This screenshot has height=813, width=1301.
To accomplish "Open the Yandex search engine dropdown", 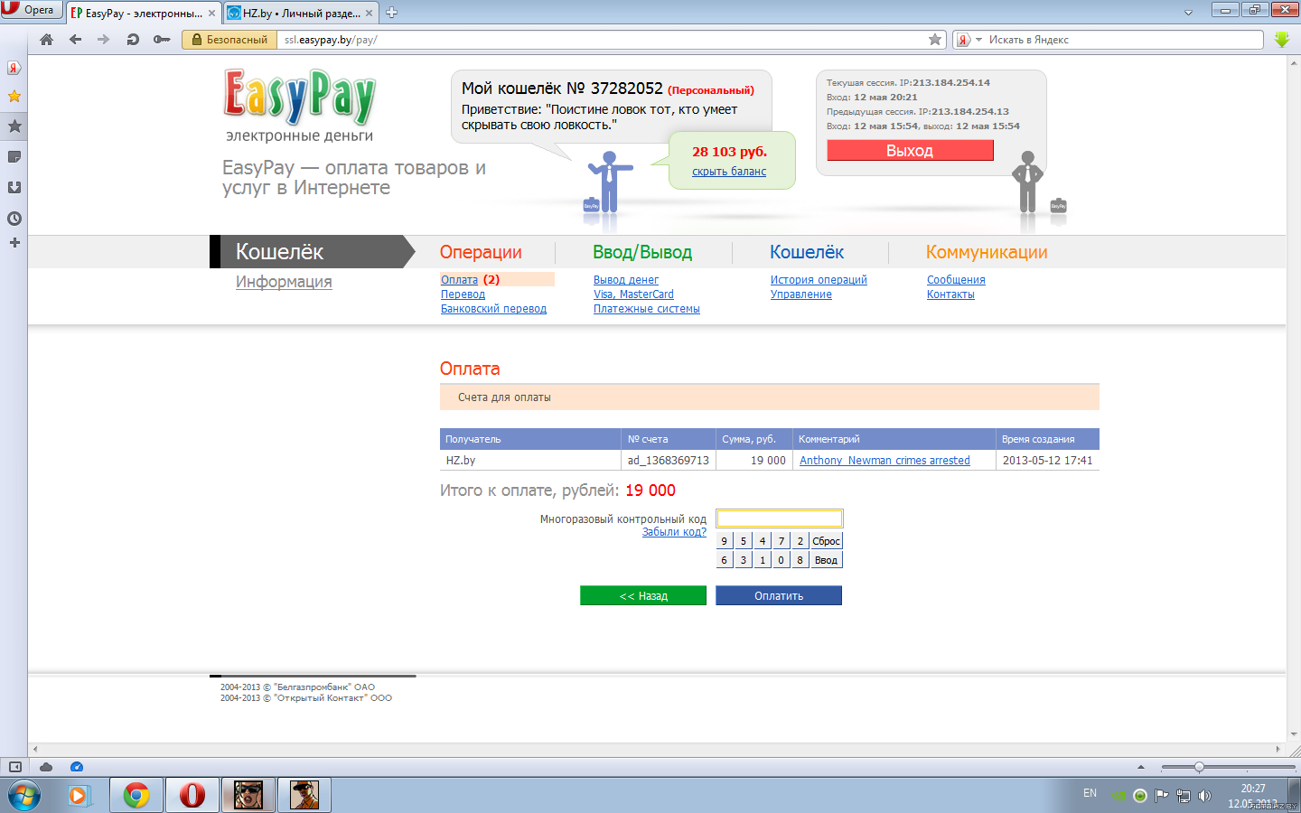I will 969,40.
